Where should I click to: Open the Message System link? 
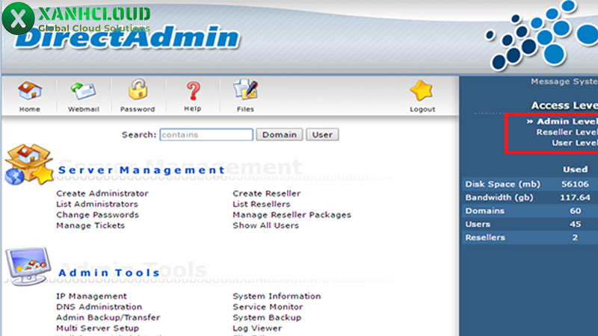564,81
